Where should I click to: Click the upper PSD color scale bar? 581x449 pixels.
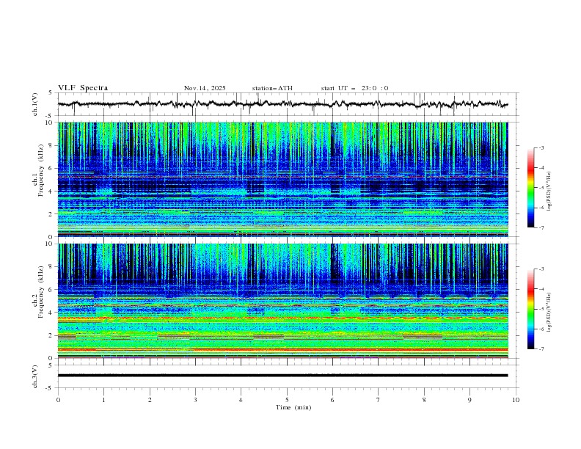tap(531, 188)
